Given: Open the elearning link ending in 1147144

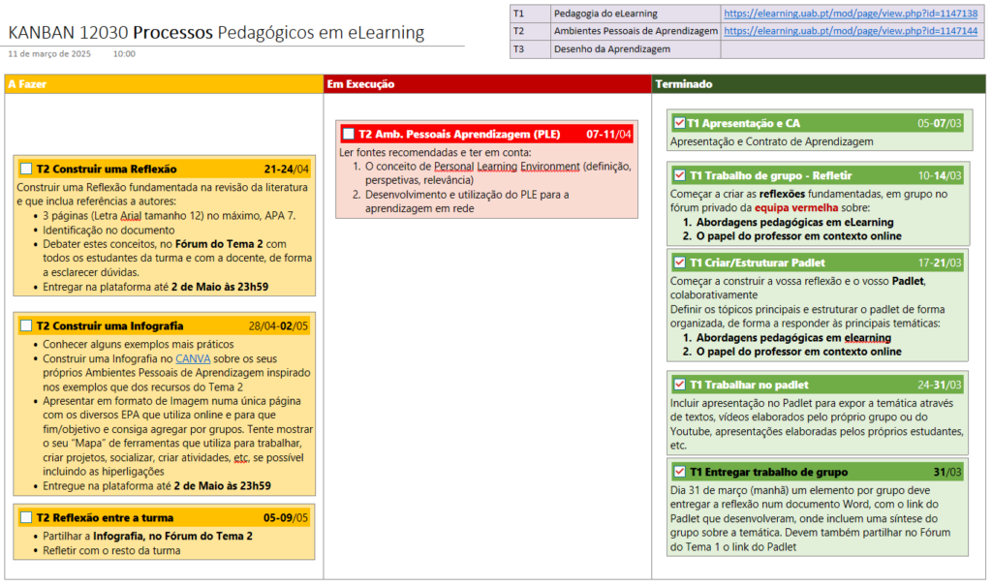Looking at the screenshot, I should coord(850,31).
